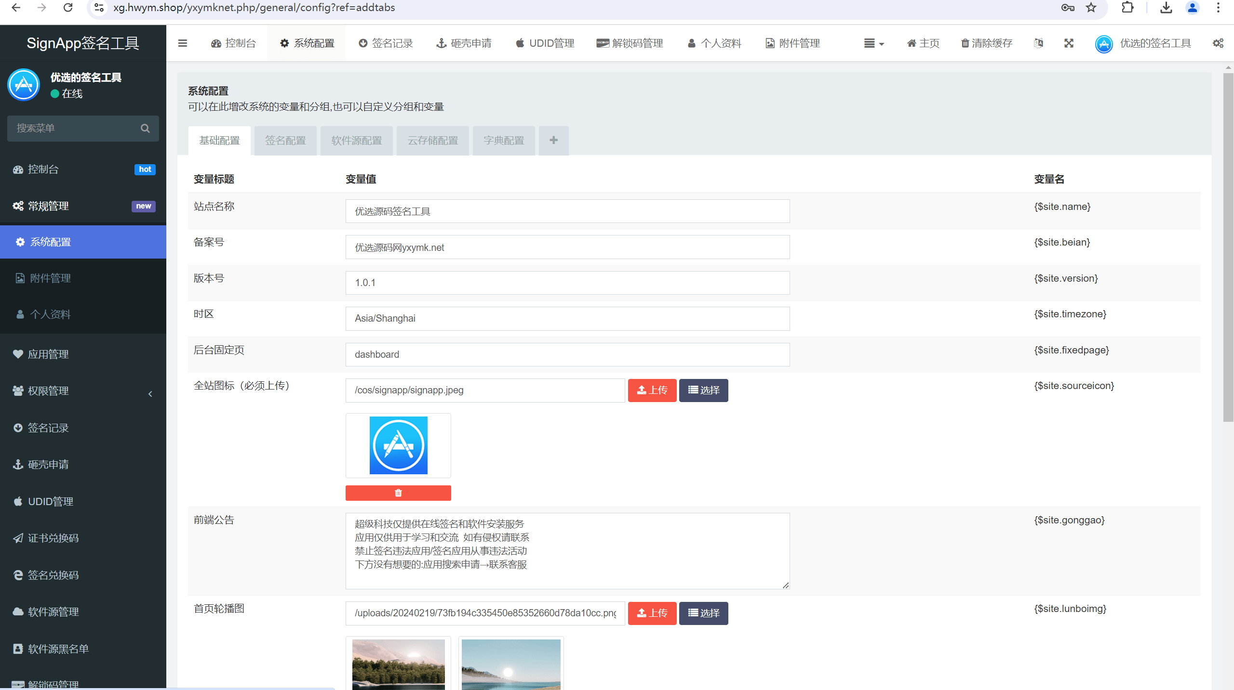Select the 签名配置 tab
This screenshot has width=1234, height=690.
coord(285,140)
